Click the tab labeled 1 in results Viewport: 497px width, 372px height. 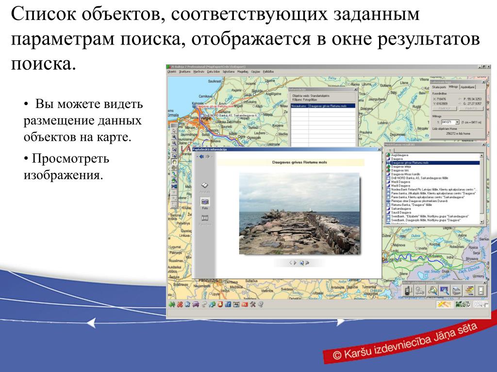point(390,150)
